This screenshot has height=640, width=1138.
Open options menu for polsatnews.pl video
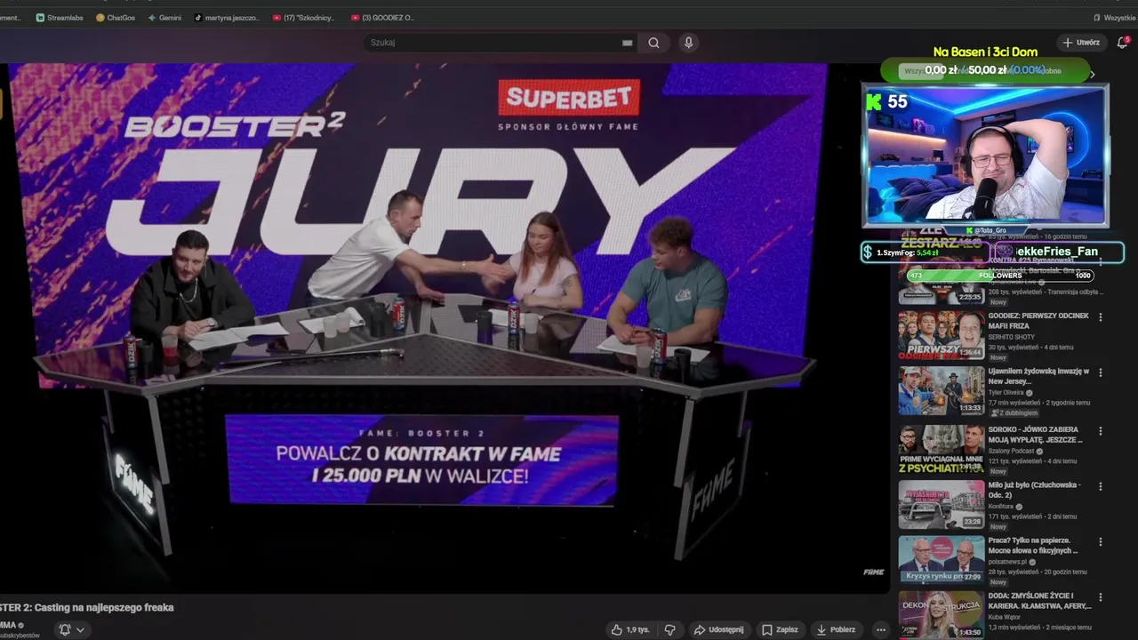point(1101,541)
